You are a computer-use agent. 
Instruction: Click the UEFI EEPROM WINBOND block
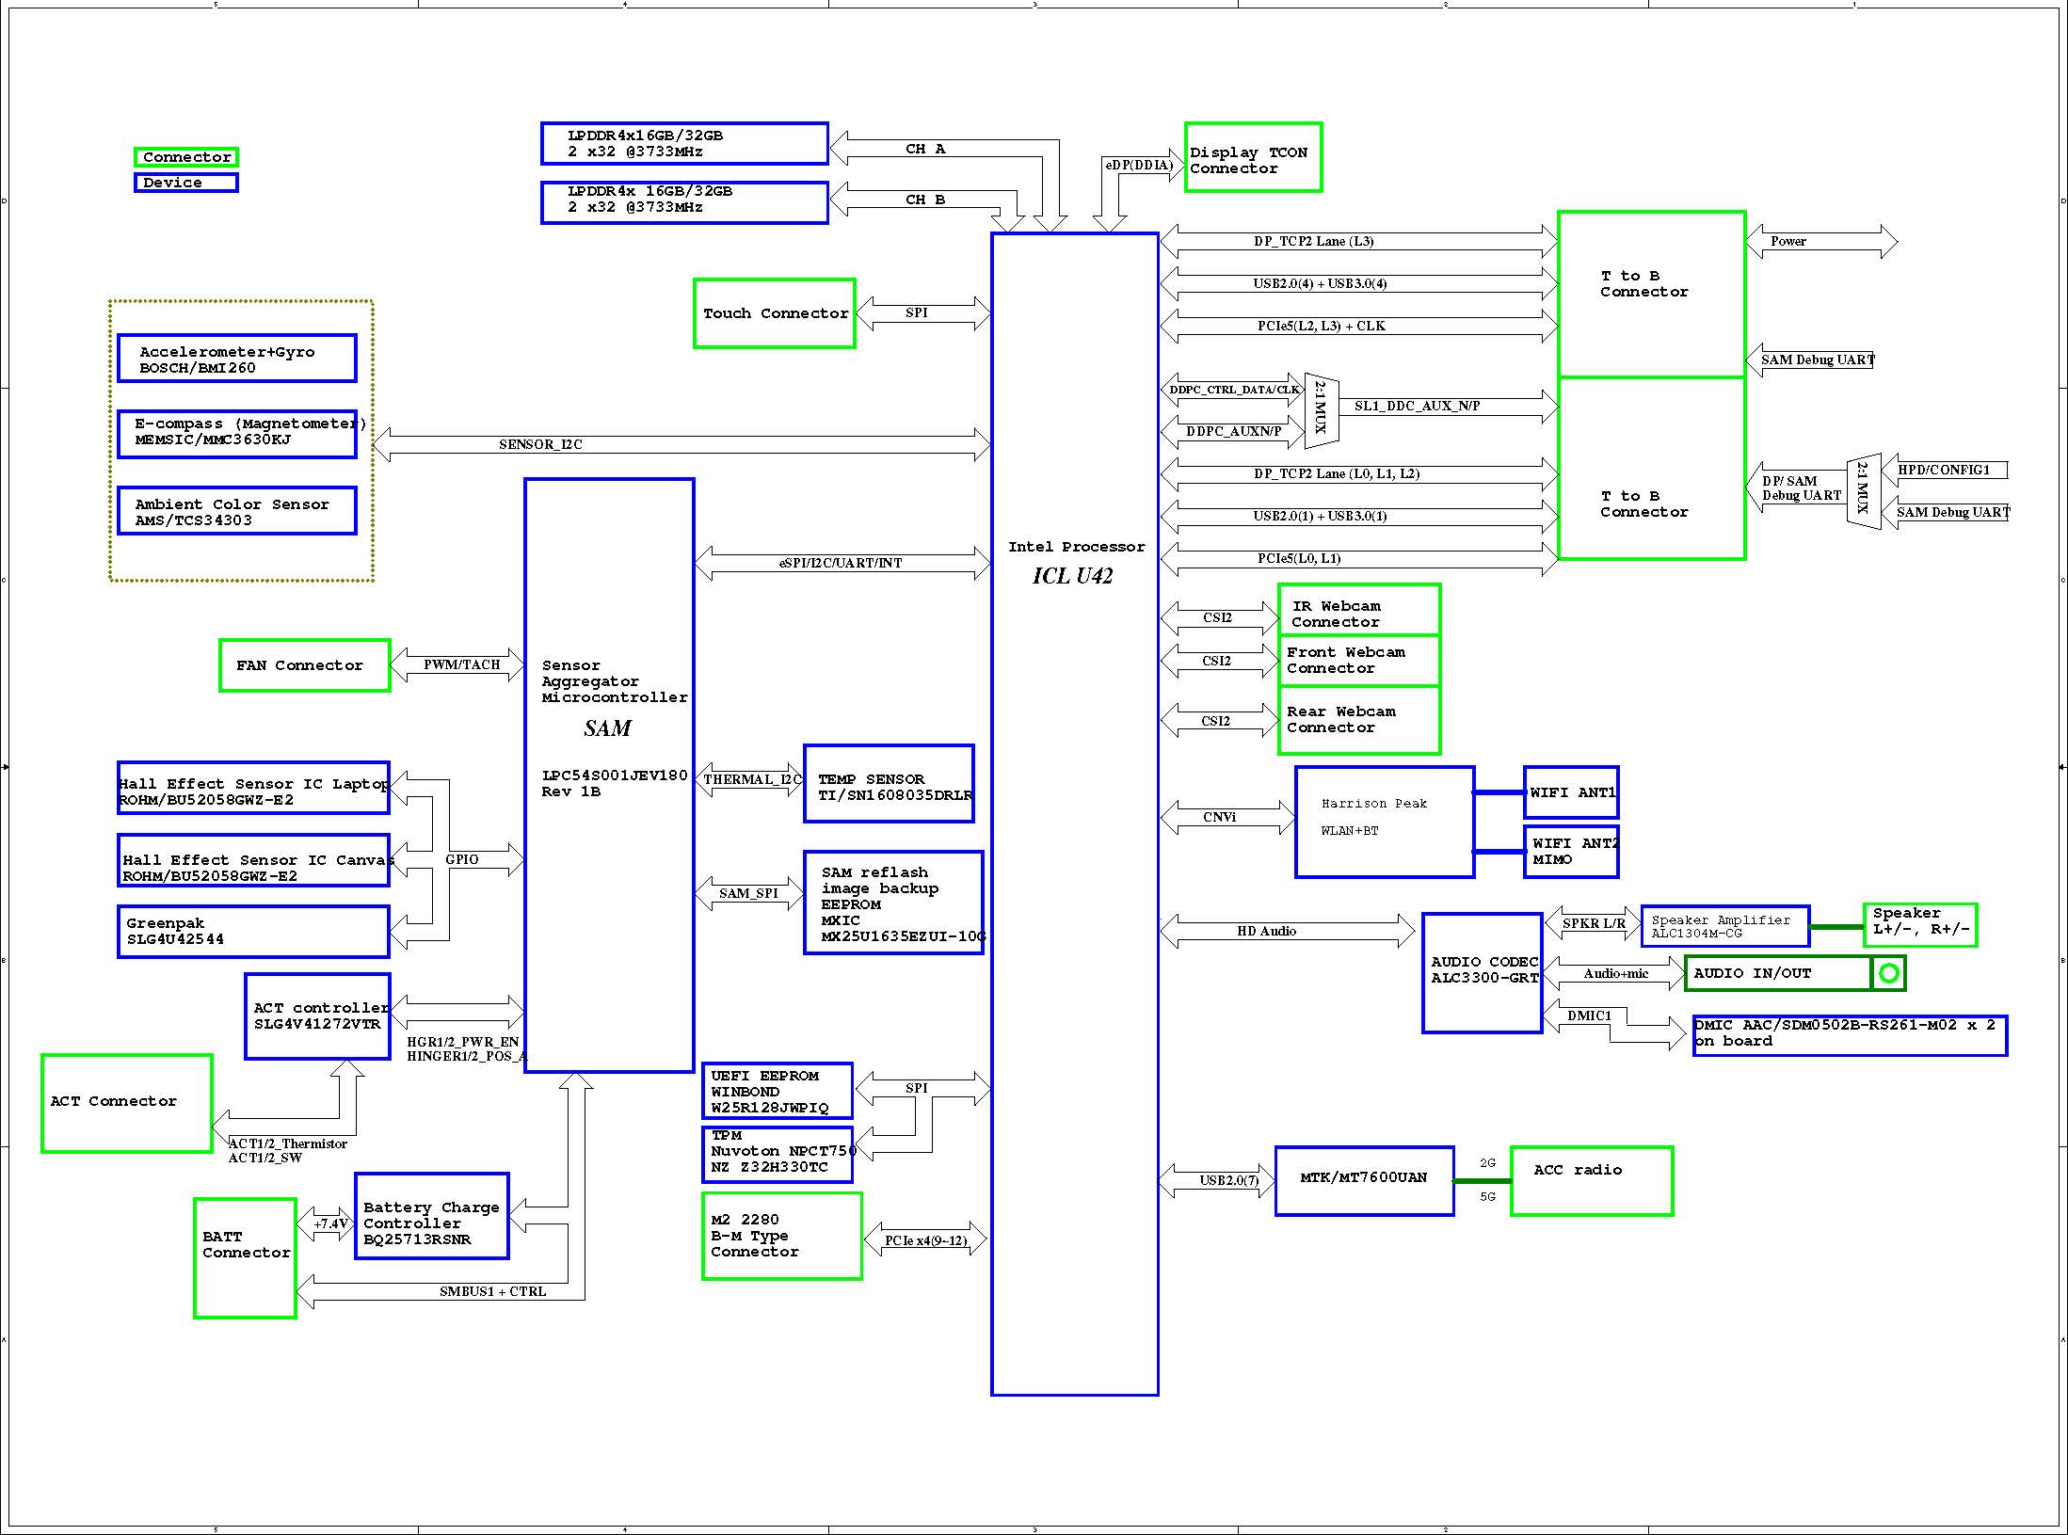pos(778,1091)
